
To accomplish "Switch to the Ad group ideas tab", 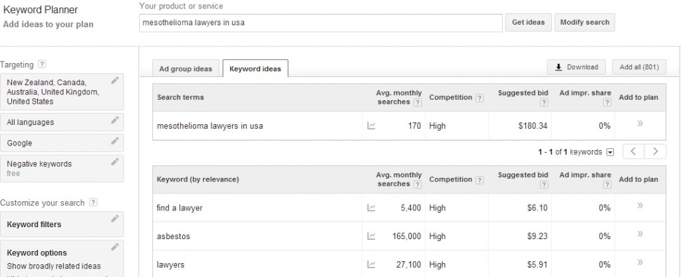I will (x=186, y=68).
